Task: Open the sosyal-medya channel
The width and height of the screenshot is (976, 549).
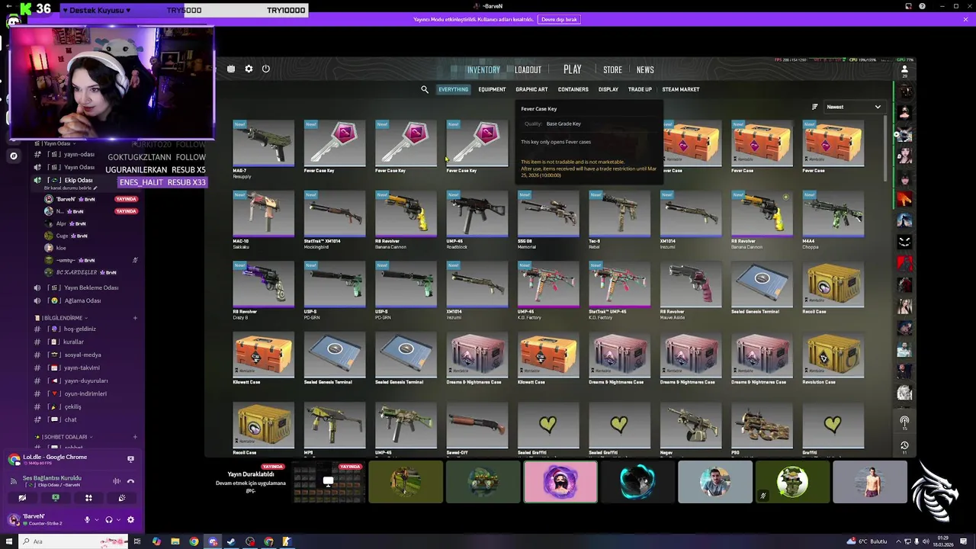Action: coord(82,355)
